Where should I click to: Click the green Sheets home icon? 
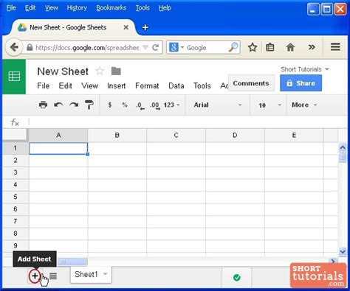14,77
